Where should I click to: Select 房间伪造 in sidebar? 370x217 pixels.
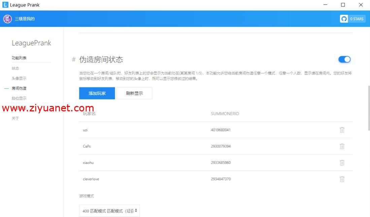pos(19,88)
